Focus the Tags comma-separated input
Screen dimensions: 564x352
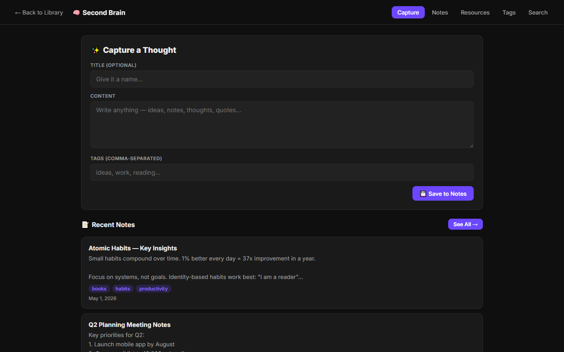(282, 172)
